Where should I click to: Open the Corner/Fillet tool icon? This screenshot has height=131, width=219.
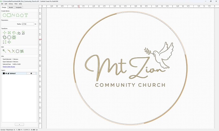pyautogui.click(x=9, y=37)
